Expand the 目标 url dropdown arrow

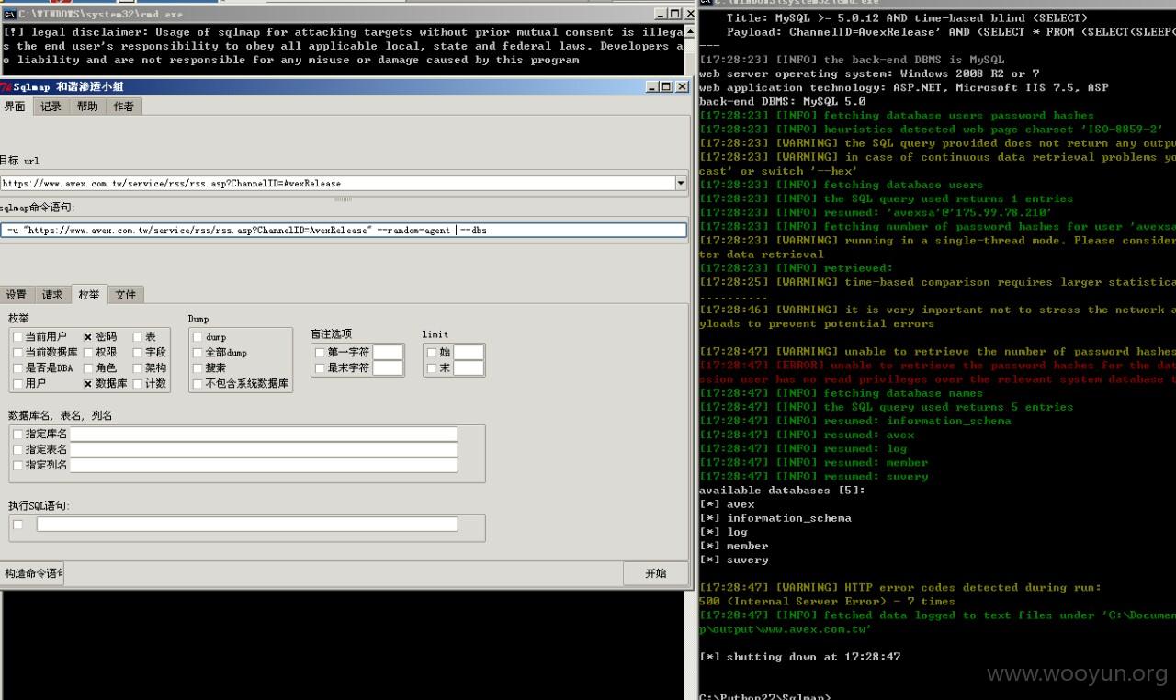pos(680,183)
